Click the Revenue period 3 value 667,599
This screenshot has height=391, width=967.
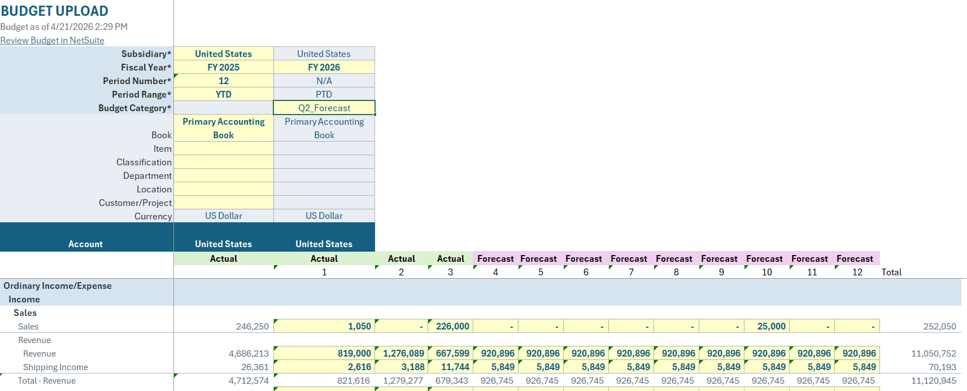tap(450, 353)
